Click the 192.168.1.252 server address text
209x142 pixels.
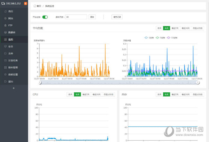13,3
